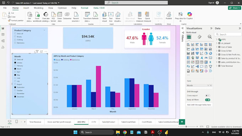Click the filter icon above Month slicer
Viewport: 242px width, 136px height.
pyautogui.click(x=37, y=51)
